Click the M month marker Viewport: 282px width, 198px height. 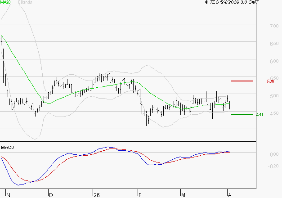183,195
